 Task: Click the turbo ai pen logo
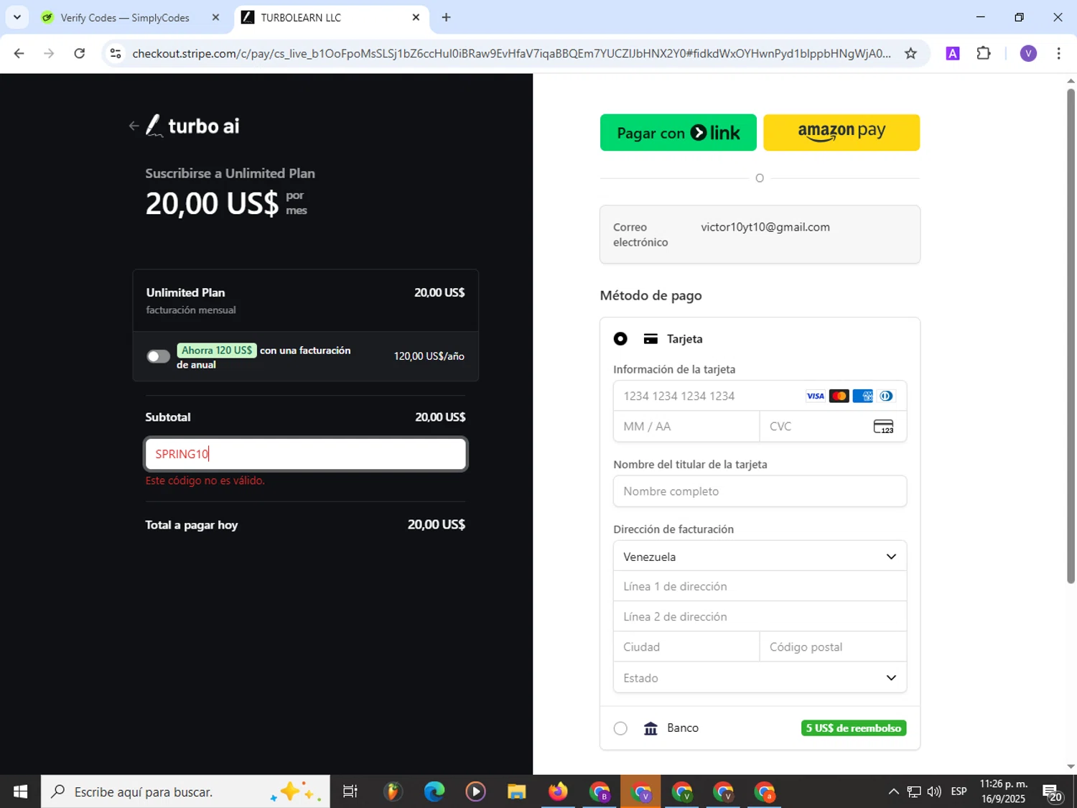[154, 126]
